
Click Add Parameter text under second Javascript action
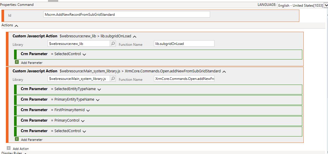(x=32, y=140)
